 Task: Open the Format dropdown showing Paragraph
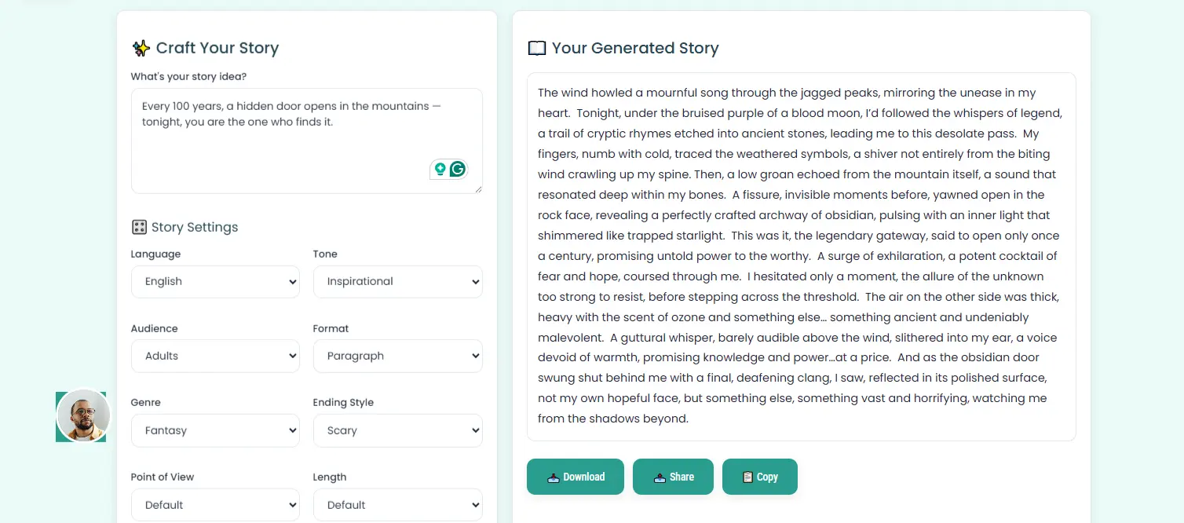[397, 356]
